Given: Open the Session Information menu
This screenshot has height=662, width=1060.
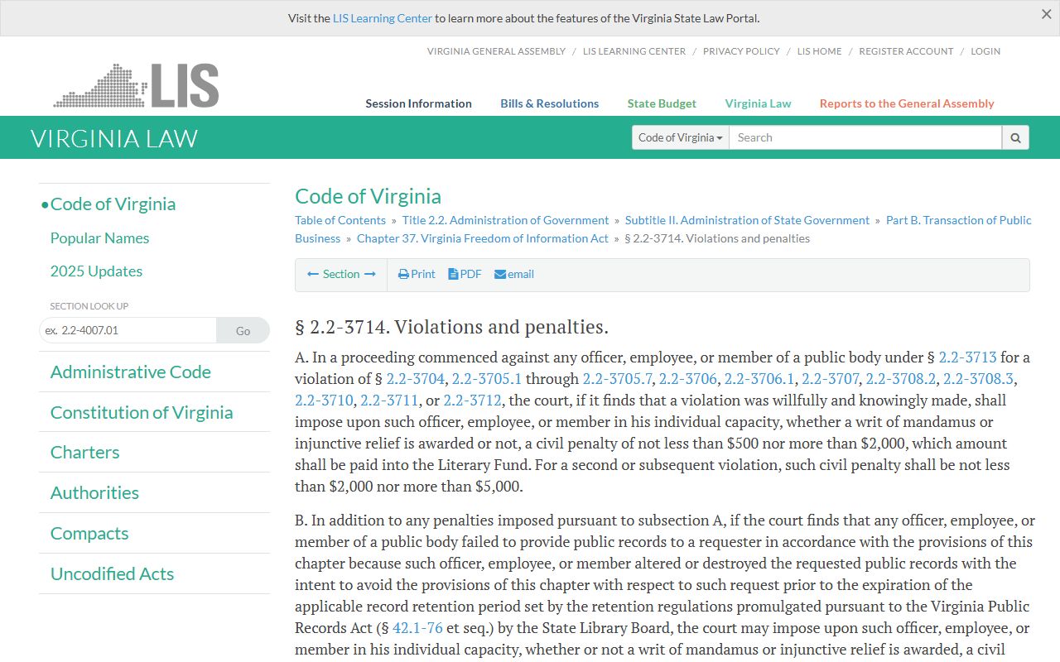Looking at the screenshot, I should click(418, 103).
